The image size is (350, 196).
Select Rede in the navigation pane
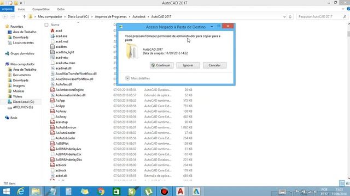point(14,118)
